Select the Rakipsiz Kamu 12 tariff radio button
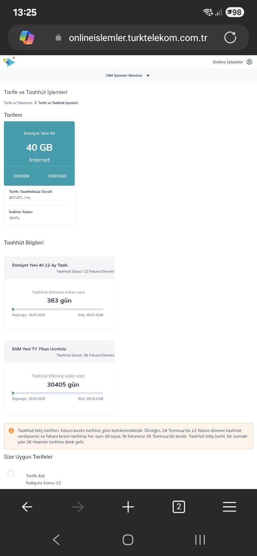Viewport: 257px width, 556px height. (x=11, y=473)
